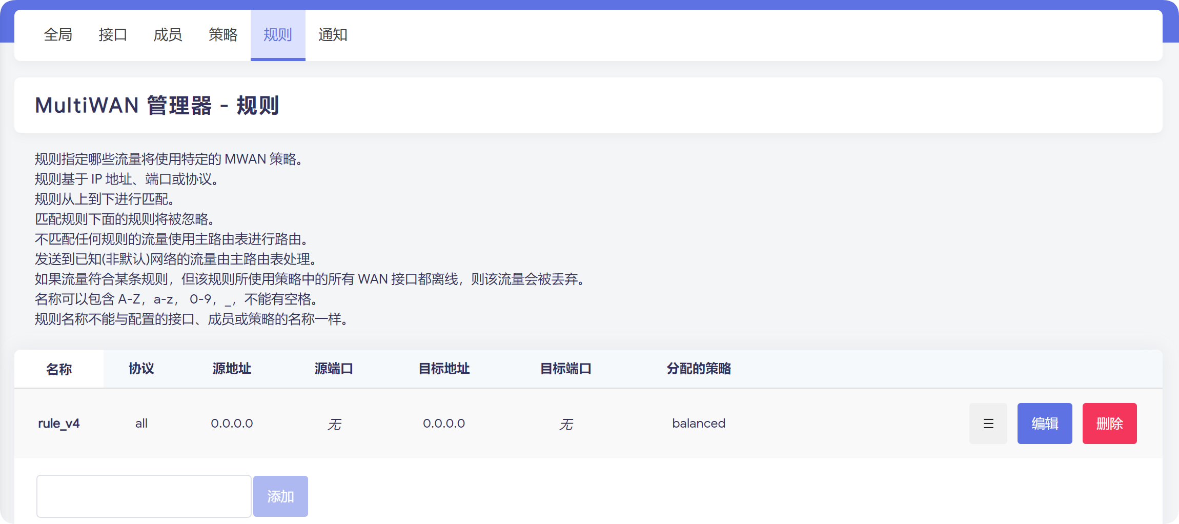
Task: Click the 名称 column header
Action: [x=59, y=369]
